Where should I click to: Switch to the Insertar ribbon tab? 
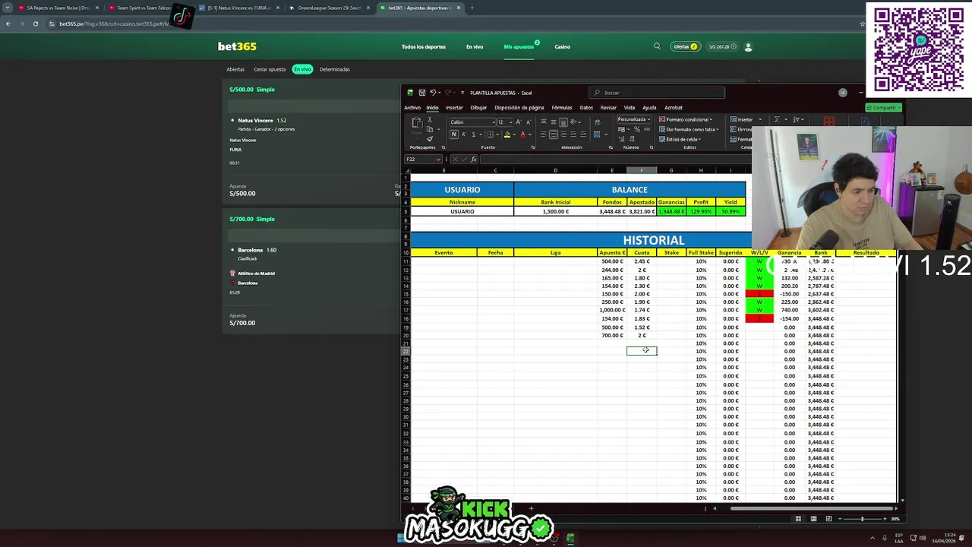click(454, 107)
